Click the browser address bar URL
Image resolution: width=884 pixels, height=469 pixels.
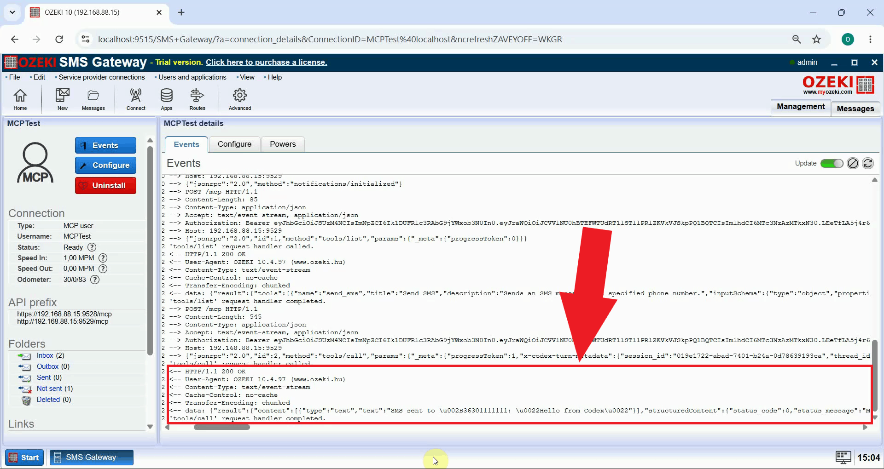point(330,40)
